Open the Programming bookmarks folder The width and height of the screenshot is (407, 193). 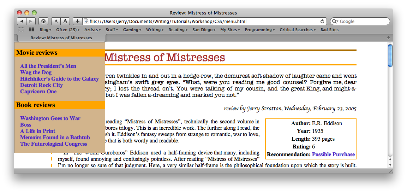tap(259, 30)
